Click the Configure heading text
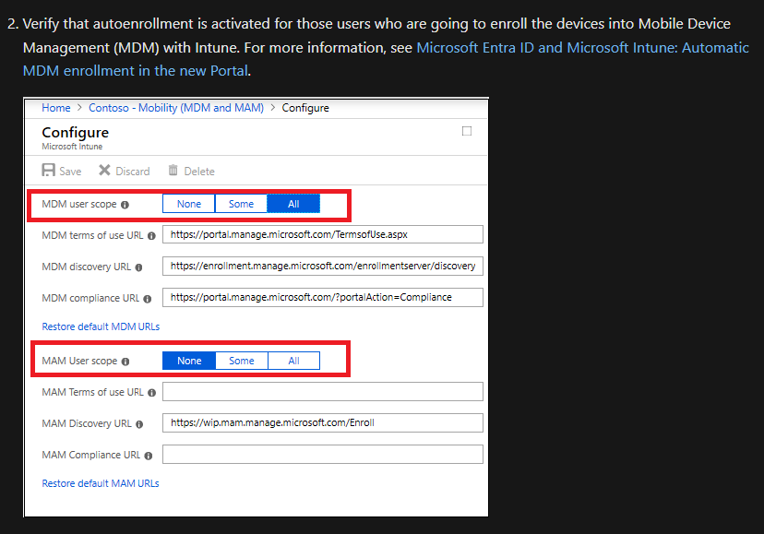The height and width of the screenshot is (534, 764). 75,133
